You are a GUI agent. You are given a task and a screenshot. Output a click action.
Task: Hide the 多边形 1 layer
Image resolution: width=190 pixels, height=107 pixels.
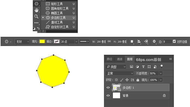108,87
